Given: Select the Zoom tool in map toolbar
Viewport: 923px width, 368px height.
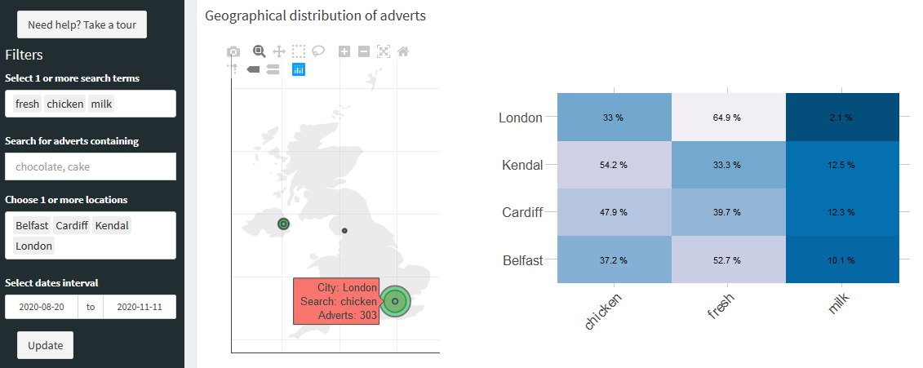Looking at the screenshot, I should 260,51.
